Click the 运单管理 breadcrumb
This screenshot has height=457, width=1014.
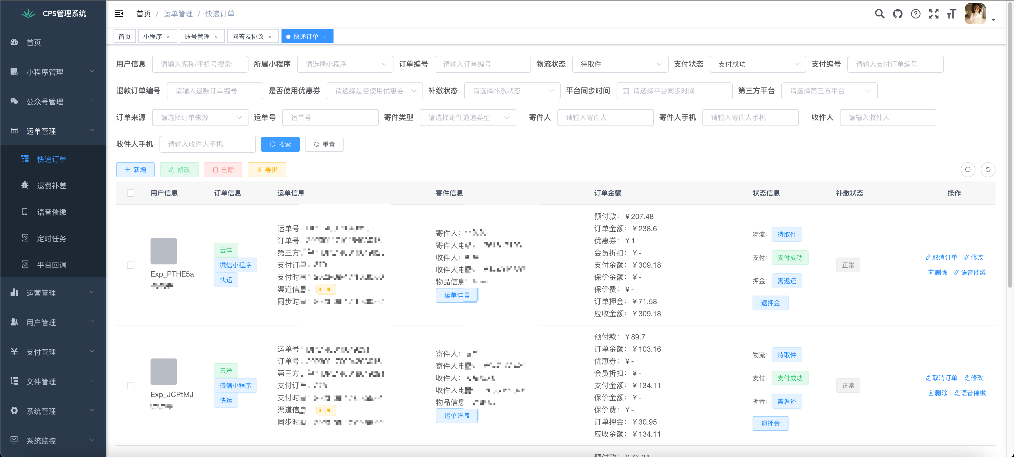(x=178, y=14)
